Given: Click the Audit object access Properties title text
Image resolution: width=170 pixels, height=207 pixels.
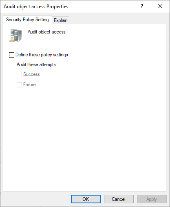Looking at the screenshot, I should click(x=36, y=7).
